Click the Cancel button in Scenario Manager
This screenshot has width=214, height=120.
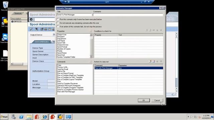point(157,100)
